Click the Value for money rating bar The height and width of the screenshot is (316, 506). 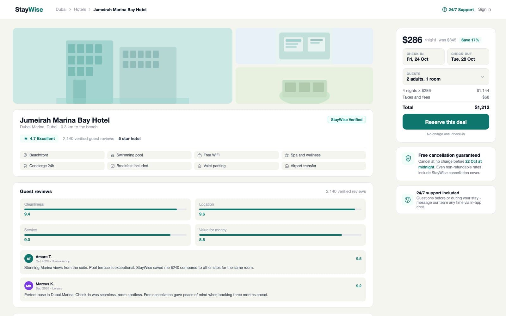tap(280, 235)
